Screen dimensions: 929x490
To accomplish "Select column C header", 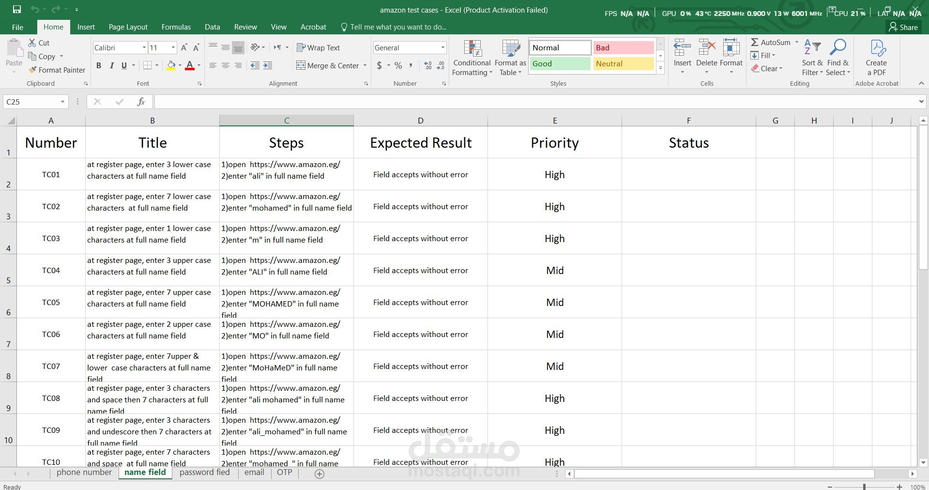I will (287, 121).
